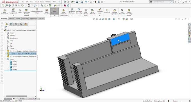191x102 pixels.
Task: Switch to the Sketch ribbon tab
Action: 18,18
